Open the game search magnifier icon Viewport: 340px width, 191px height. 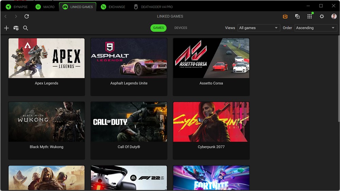[26, 28]
